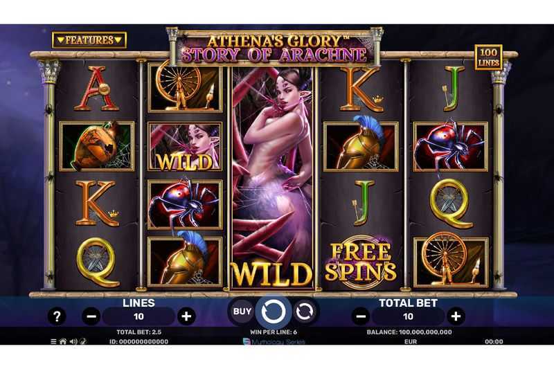This screenshot has height=369, width=554.
Task: Click the Mythology Series logo
Action: 274,342
